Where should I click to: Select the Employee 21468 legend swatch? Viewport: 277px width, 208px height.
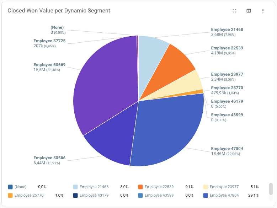click(x=75, y=187)
